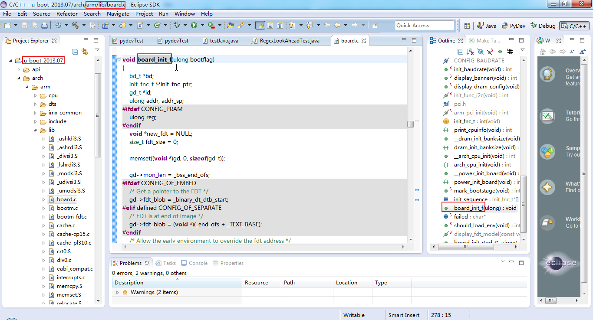593x320 pixels.
Task: Collapse the u-boot-2013.07 project node
Action: 11,60
